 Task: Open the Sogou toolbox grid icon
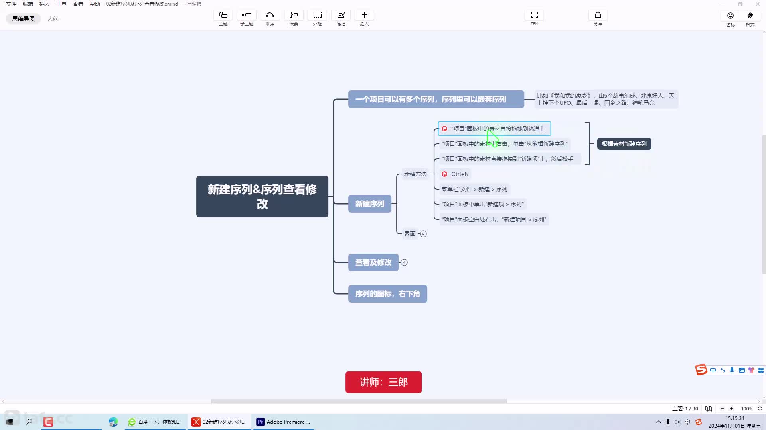[x=761, y=370]
